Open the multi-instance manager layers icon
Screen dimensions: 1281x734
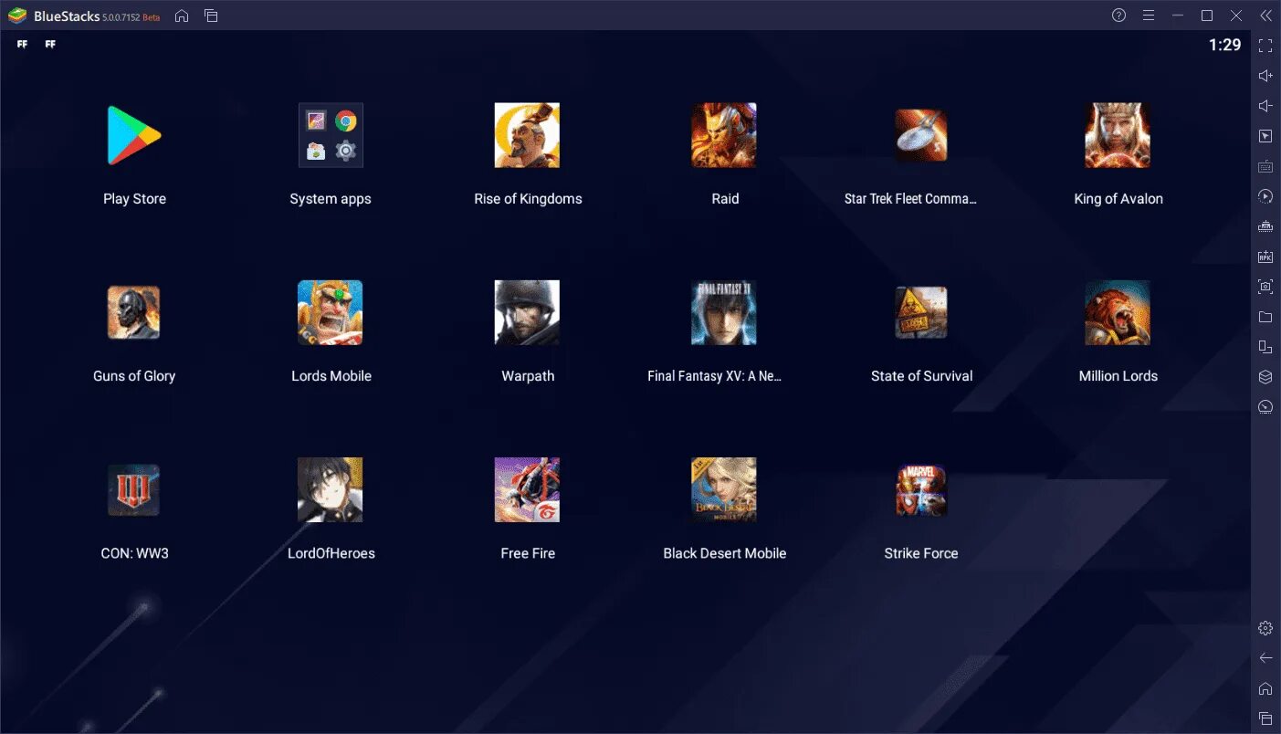tap(1265, 377)
